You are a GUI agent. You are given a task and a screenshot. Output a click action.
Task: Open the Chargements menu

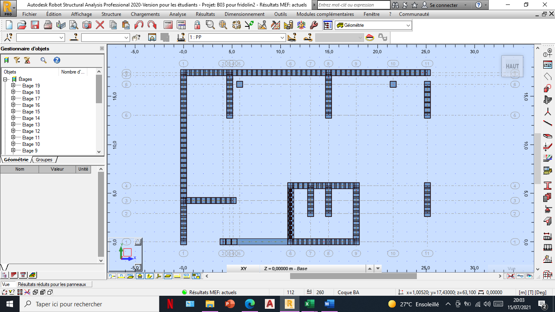click(x=145, y=14)
